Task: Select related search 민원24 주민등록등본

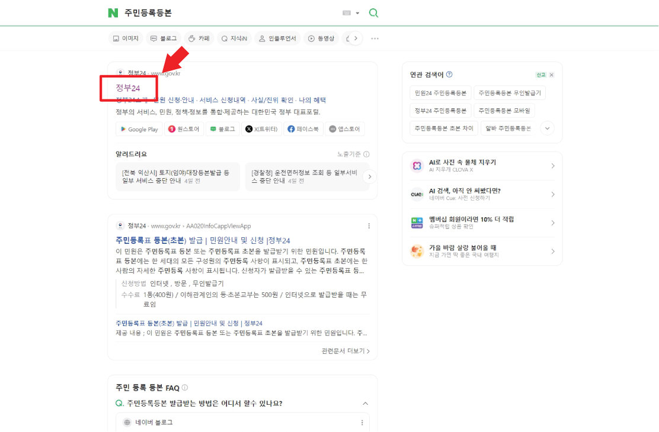Action: click(440, 93)
